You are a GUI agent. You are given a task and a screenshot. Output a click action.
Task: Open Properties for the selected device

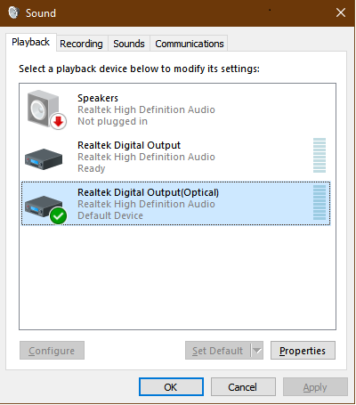point(303,351)
